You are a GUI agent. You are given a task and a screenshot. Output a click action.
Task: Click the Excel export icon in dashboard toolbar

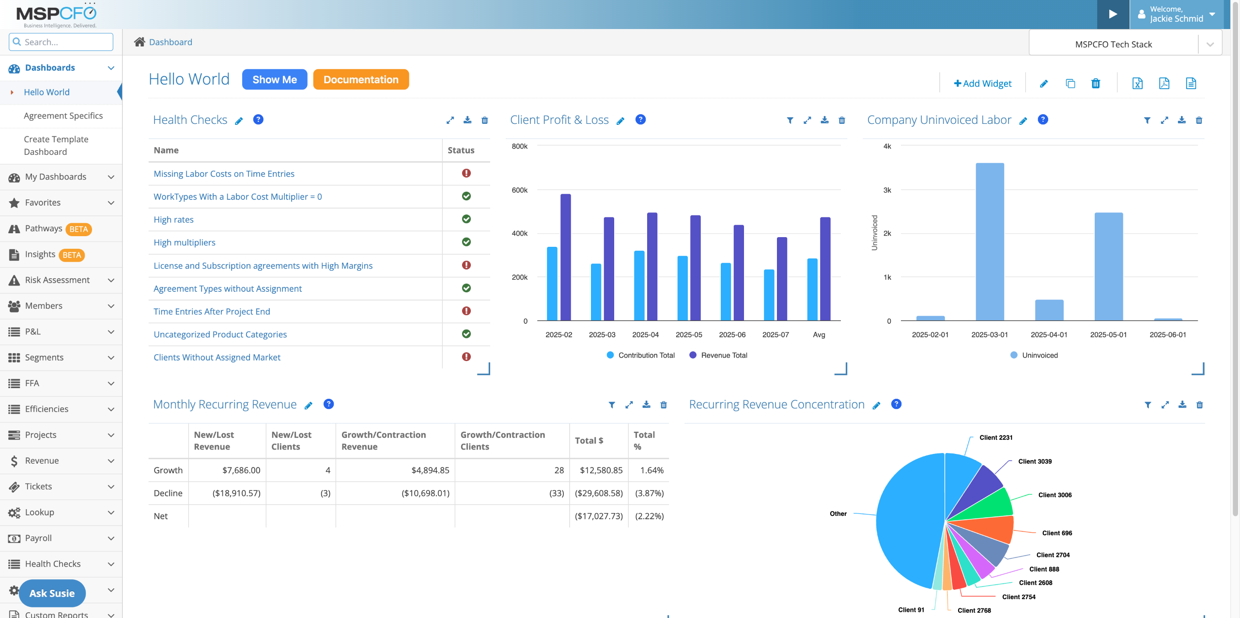(1137, 83)
